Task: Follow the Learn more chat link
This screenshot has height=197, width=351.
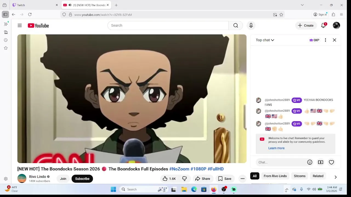Action: (x=276, y=148)
